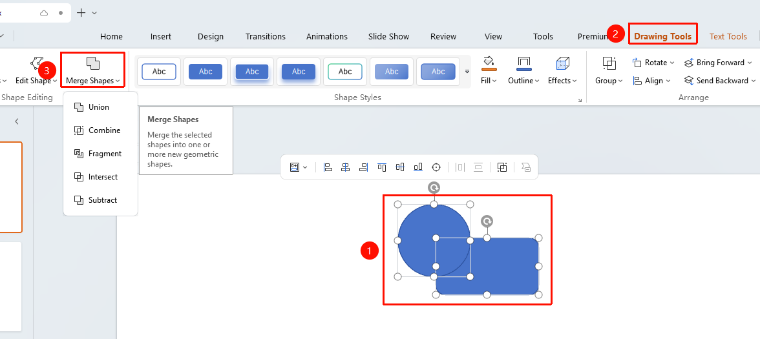Open Shape Styles dialog launcher
The image size is (760, 339).
[580, 100]
